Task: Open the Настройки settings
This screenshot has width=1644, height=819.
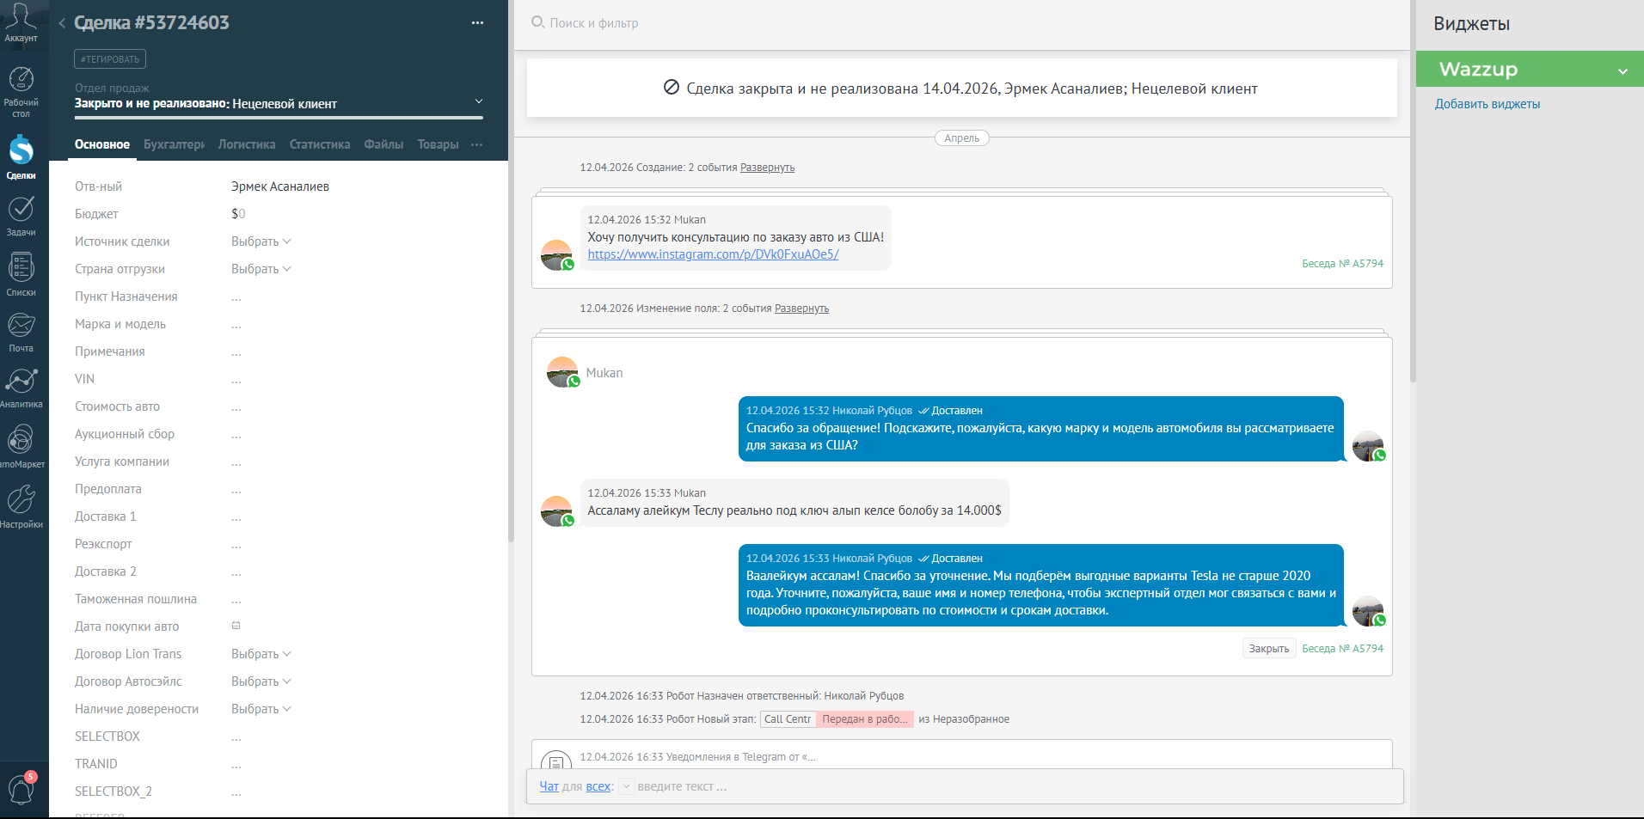Action: click(21, 506)
